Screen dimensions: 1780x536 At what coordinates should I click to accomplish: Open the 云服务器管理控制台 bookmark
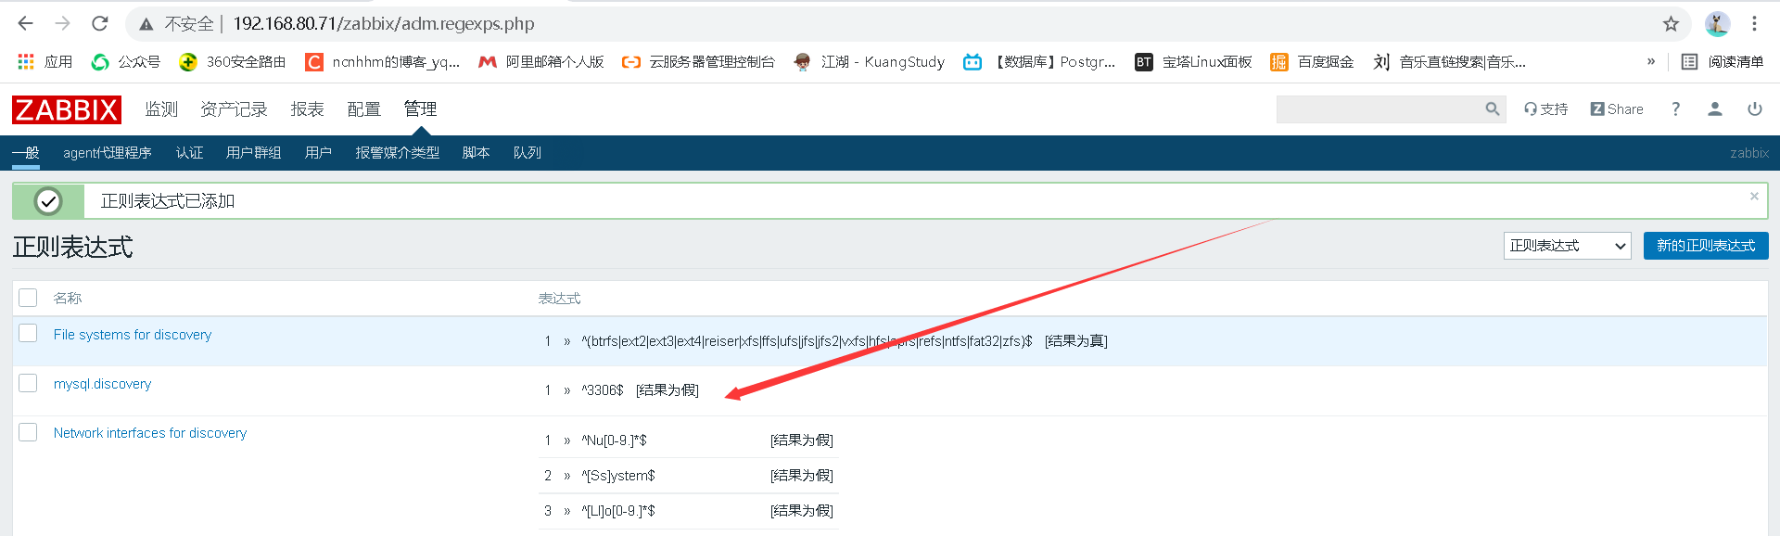point(698,61)
